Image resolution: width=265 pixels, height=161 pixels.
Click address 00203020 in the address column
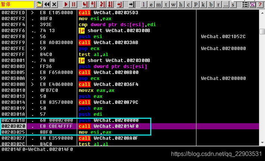click(13, 126)
